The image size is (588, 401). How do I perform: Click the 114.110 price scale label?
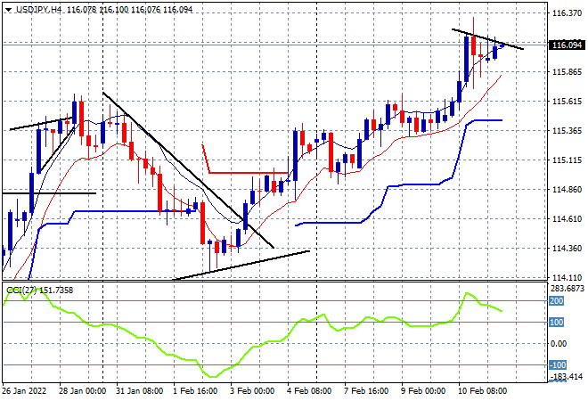pos(567,278)
